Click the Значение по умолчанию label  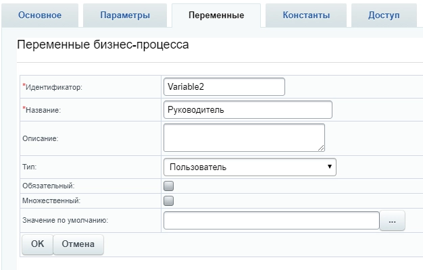pyautogui.click(x=66, y=221)
